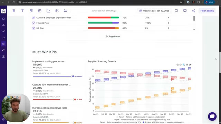
Task: Open the chat support bubble
Action: [x=212, y=116]
